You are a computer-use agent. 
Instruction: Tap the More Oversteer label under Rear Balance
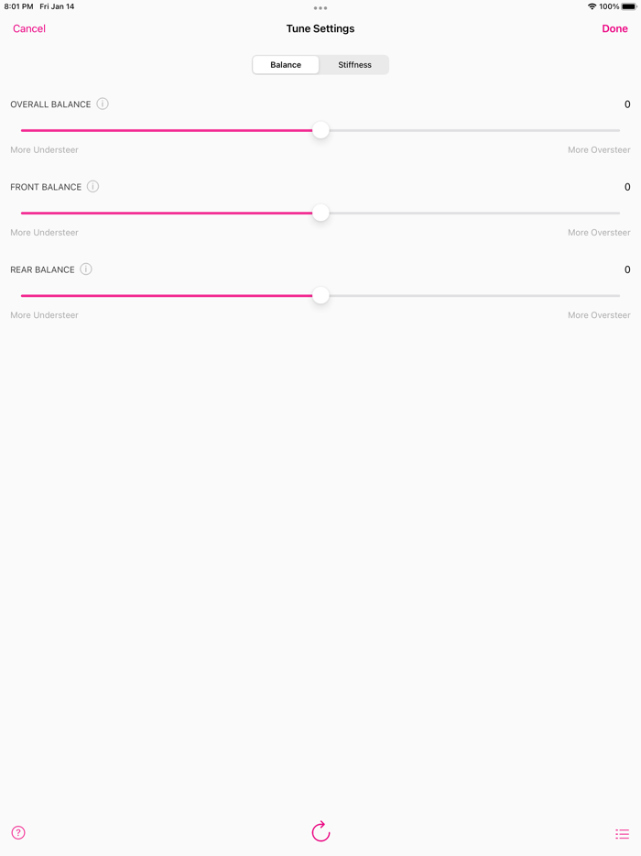(598, 314)
